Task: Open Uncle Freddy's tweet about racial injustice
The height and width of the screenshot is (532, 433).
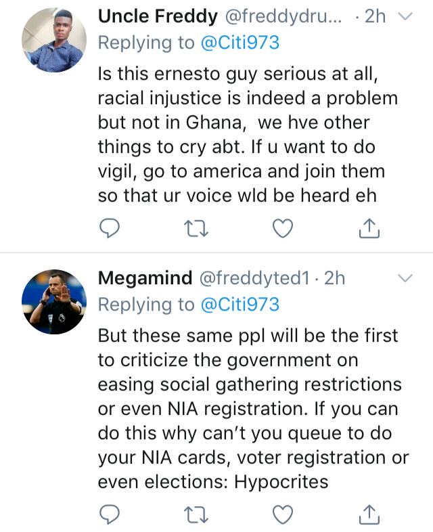Action: (x=247, y=137)
